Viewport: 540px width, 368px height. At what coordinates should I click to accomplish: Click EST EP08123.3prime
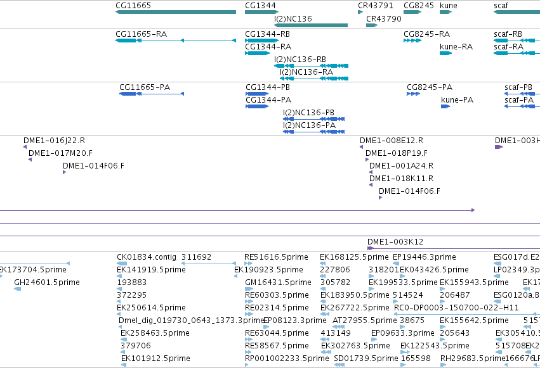[x=295, y=320]
